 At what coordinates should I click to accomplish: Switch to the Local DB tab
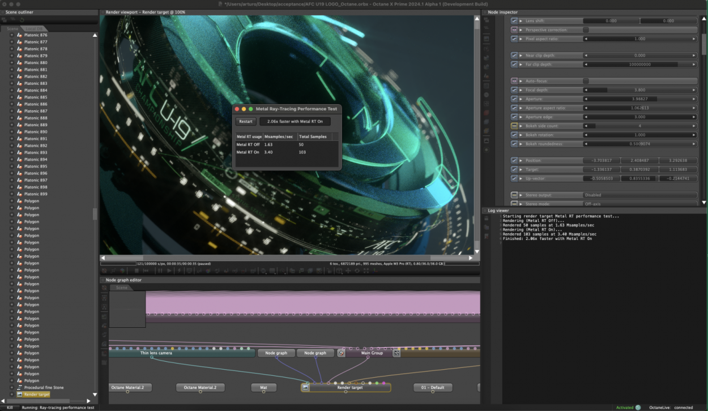click(33, 28)
